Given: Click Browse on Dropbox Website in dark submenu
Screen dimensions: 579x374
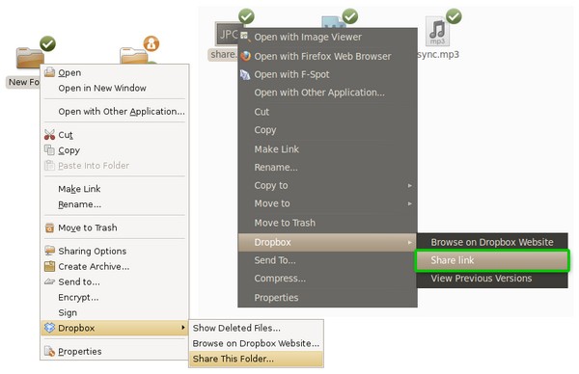Looking at the screenshot, I should point(492,242).
